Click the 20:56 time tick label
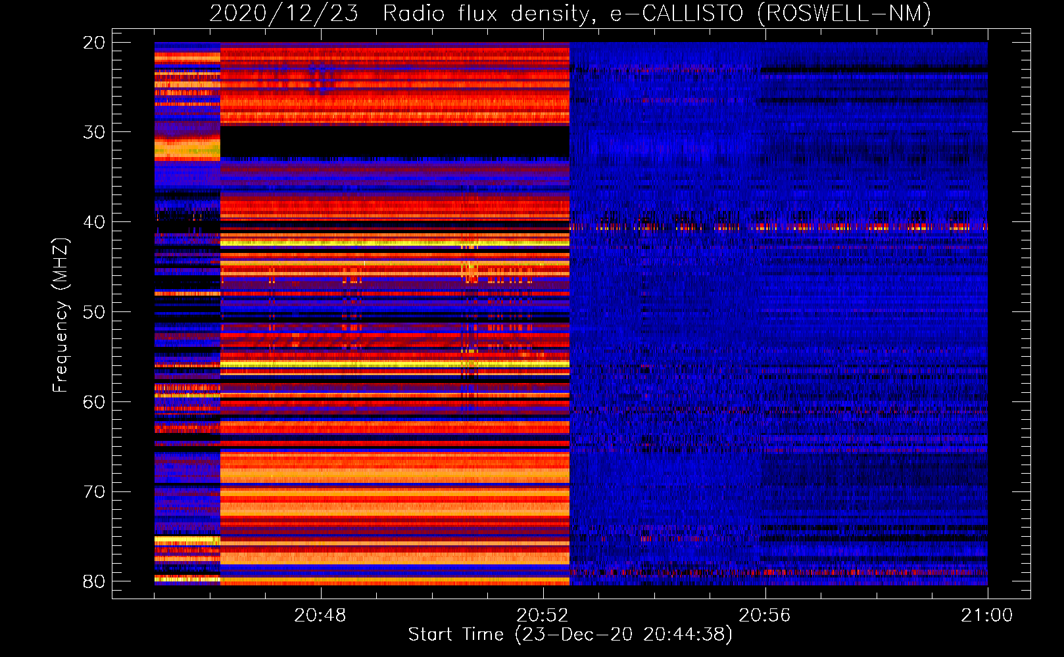Viewport: 1064px width, 657px height. pyautogui.click(x=765, y=615)
